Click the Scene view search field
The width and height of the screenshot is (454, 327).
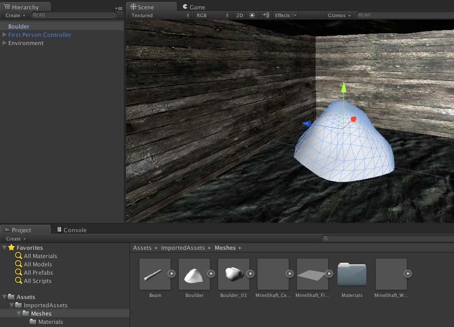(405, 15)
